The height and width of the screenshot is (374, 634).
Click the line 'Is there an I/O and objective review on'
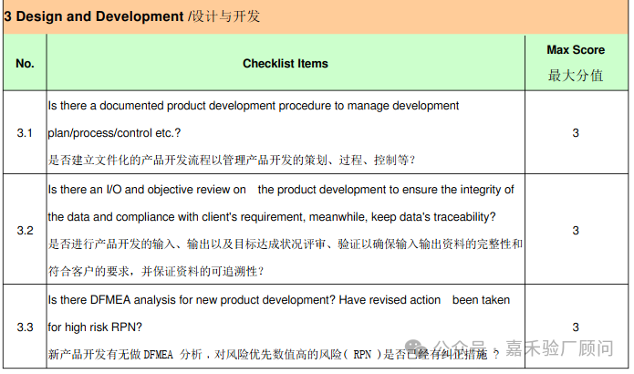coord(281,190)
